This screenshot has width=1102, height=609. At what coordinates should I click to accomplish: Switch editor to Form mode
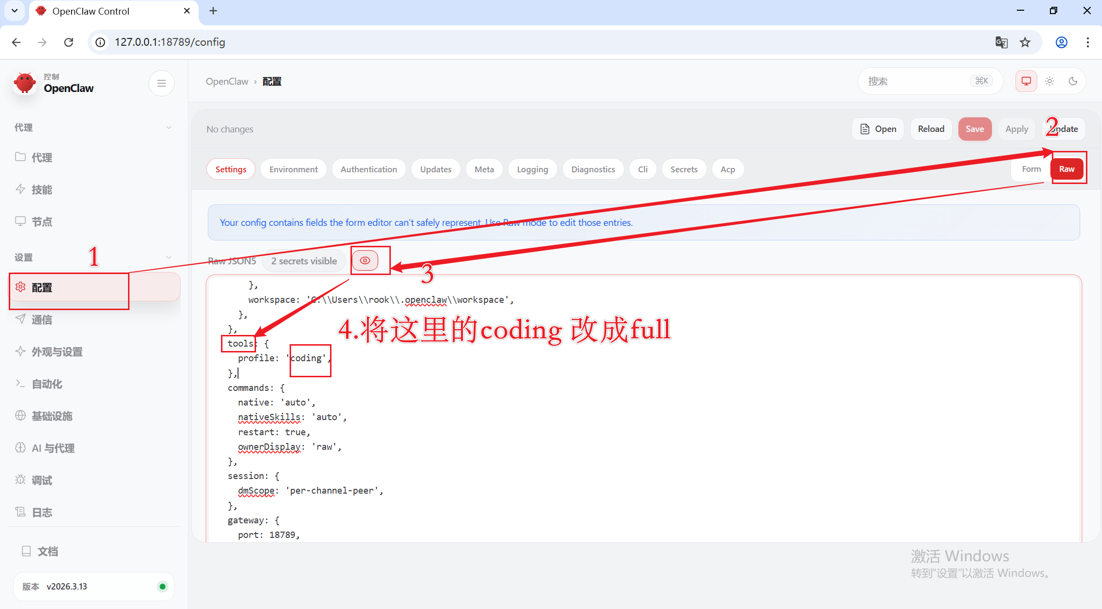[1031, 169]
